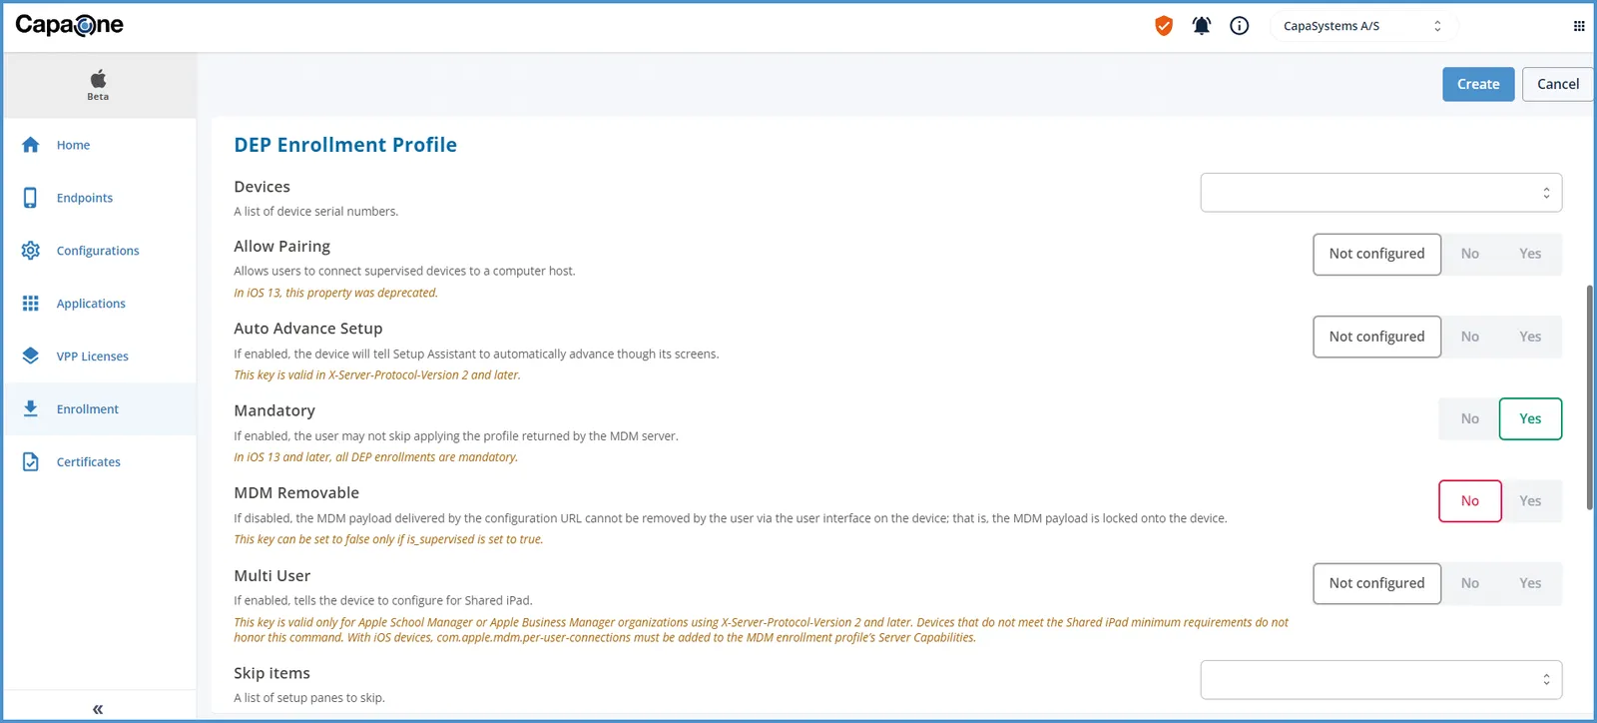The width and height of the screenshot is (1597, 723).
Task: Click the circled i information icon
Action: coord(1240,26)
